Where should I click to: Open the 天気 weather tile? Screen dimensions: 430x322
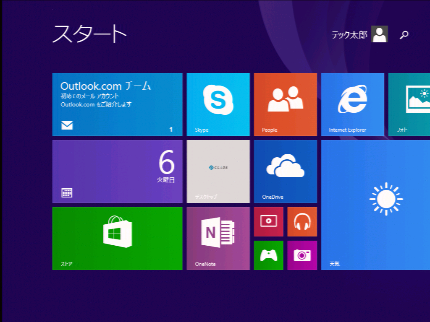tap(375, 205)
